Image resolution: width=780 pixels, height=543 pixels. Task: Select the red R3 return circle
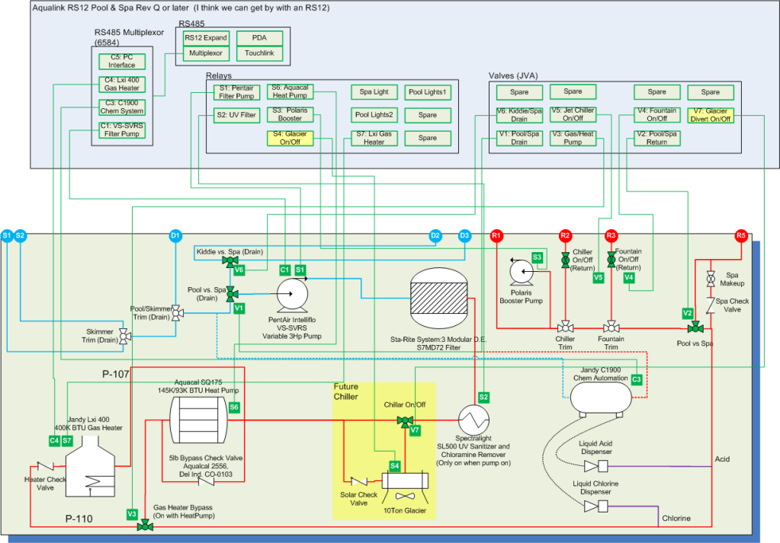click(611, 235)
